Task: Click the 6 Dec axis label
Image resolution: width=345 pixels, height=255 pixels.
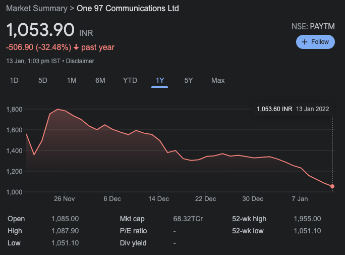Action: point(112,199)
